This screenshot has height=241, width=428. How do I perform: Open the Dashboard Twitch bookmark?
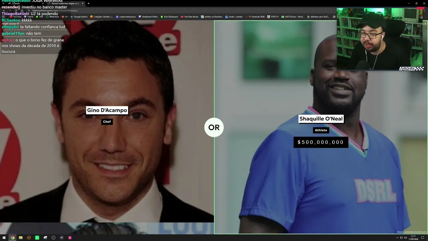coord(148,17)
